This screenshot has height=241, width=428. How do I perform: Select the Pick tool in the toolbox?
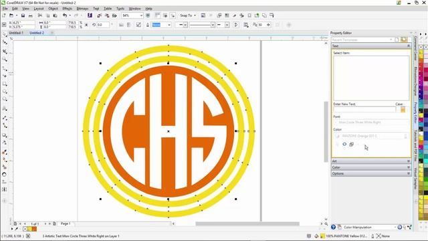click(x=5, y=34)
